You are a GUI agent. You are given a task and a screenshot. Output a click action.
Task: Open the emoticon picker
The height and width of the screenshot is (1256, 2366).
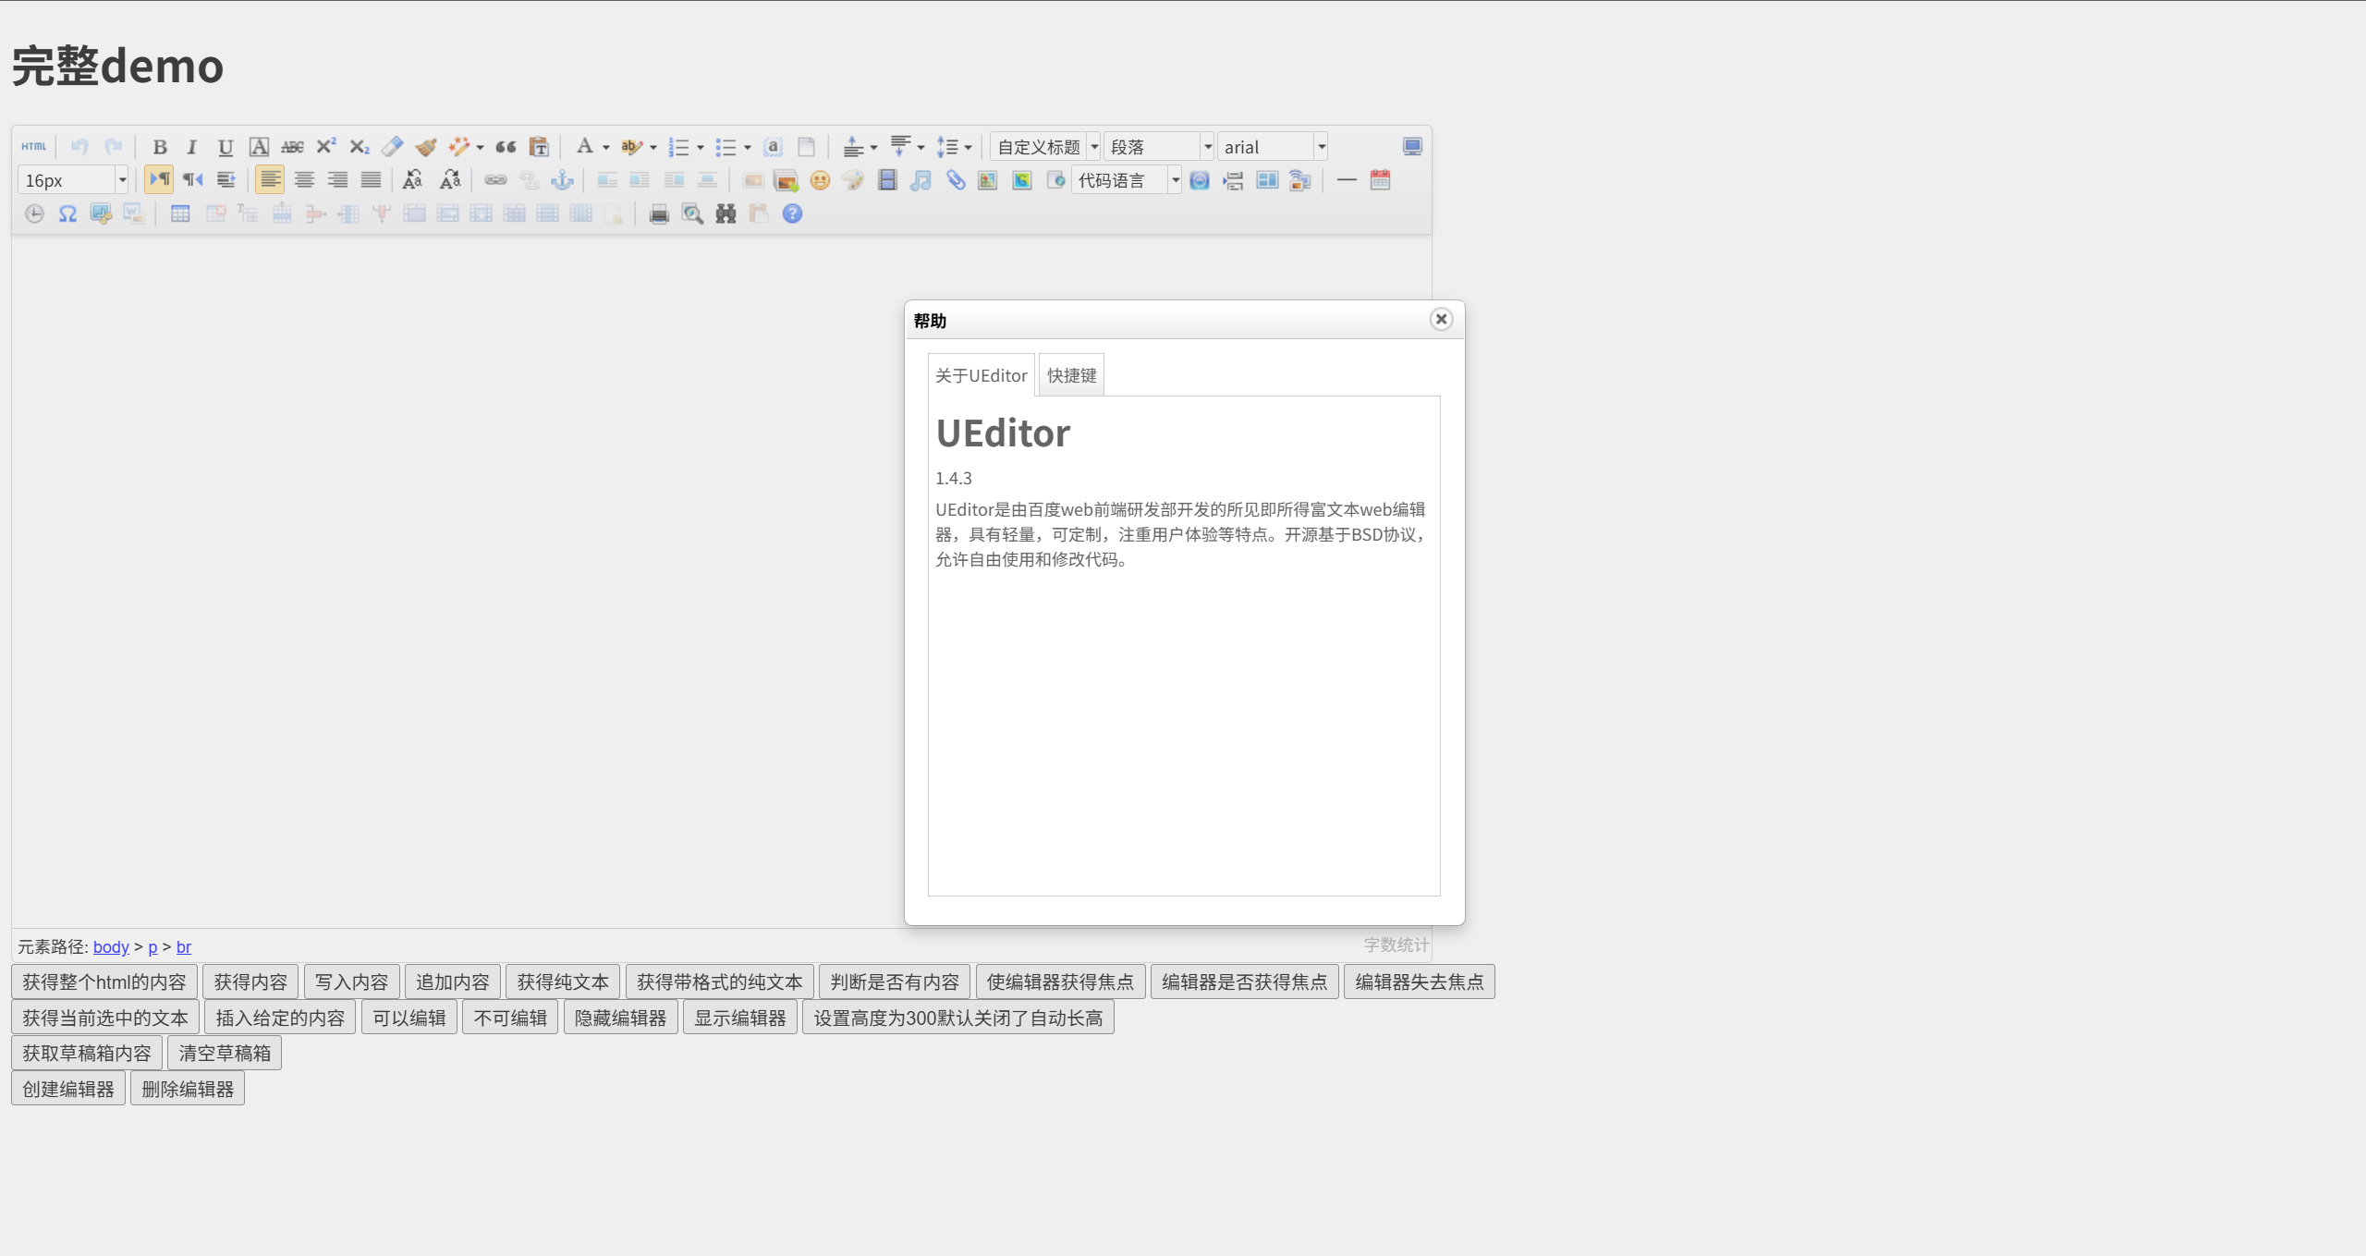click(x=820, y=180)
